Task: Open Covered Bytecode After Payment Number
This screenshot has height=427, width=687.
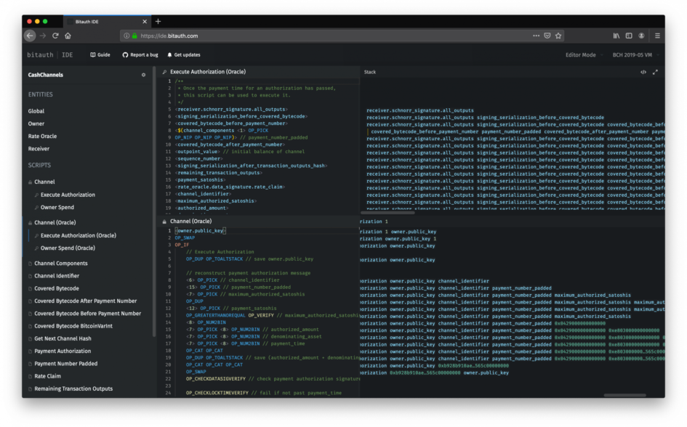Action: tap(86, 301)
